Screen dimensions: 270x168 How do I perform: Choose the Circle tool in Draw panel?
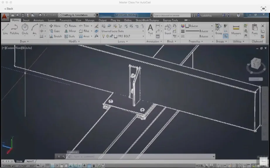[25, 29]
